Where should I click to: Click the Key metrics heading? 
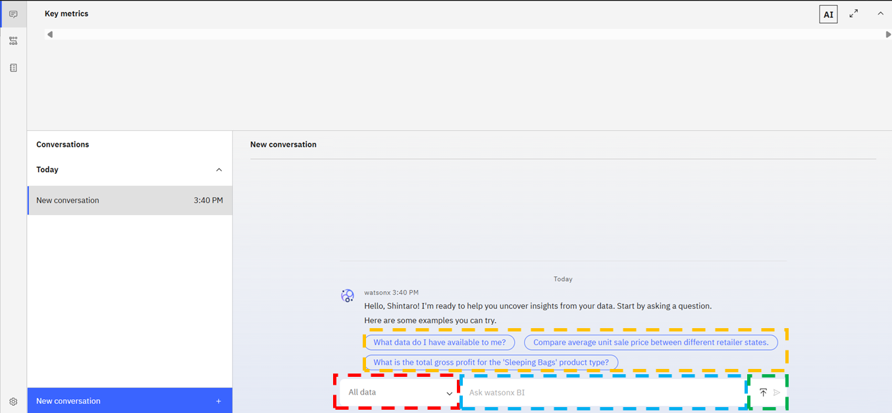click(x=66, y=14)
